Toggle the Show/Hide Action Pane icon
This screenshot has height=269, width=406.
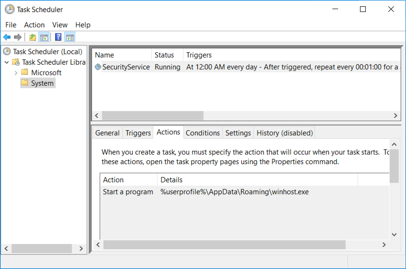coord(70,37)
